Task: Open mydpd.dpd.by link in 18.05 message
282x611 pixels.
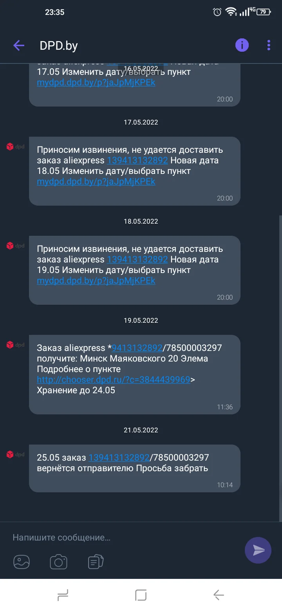Action: (96, 281)
